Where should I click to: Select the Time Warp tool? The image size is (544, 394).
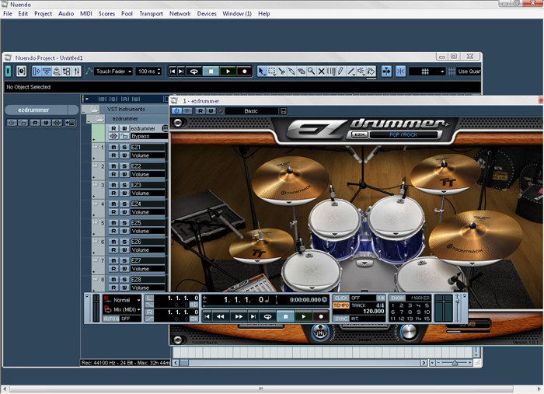(x=331, y=71)
